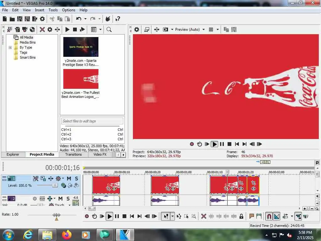321x241 pixels.
Task: Switch to the Video FX tab
Action: (x=100, y=154)
